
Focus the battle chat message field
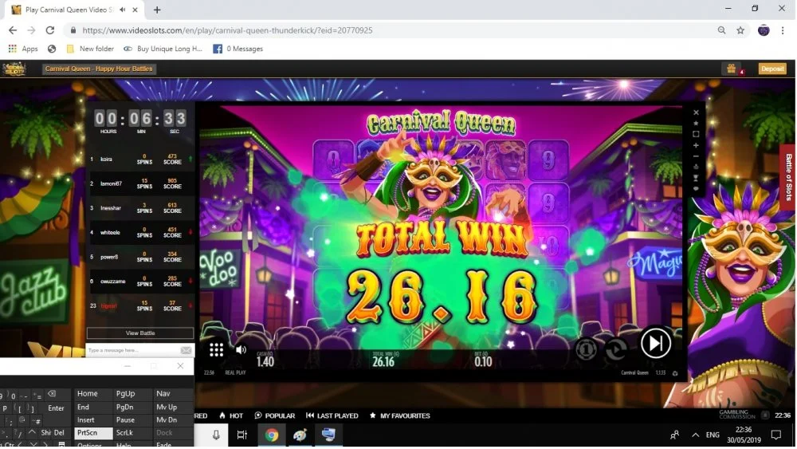132,350
